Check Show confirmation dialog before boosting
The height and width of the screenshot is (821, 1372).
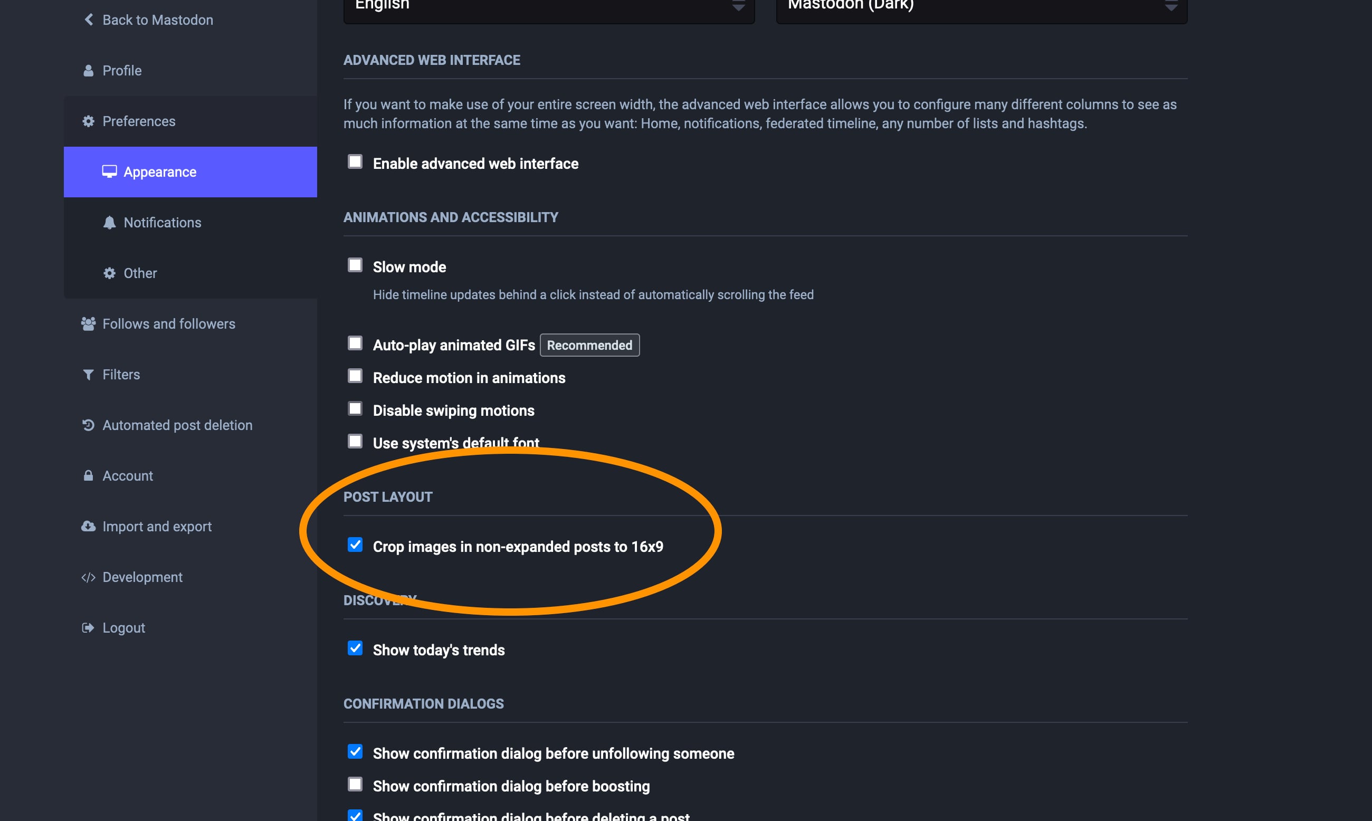[x=355, y=785]
